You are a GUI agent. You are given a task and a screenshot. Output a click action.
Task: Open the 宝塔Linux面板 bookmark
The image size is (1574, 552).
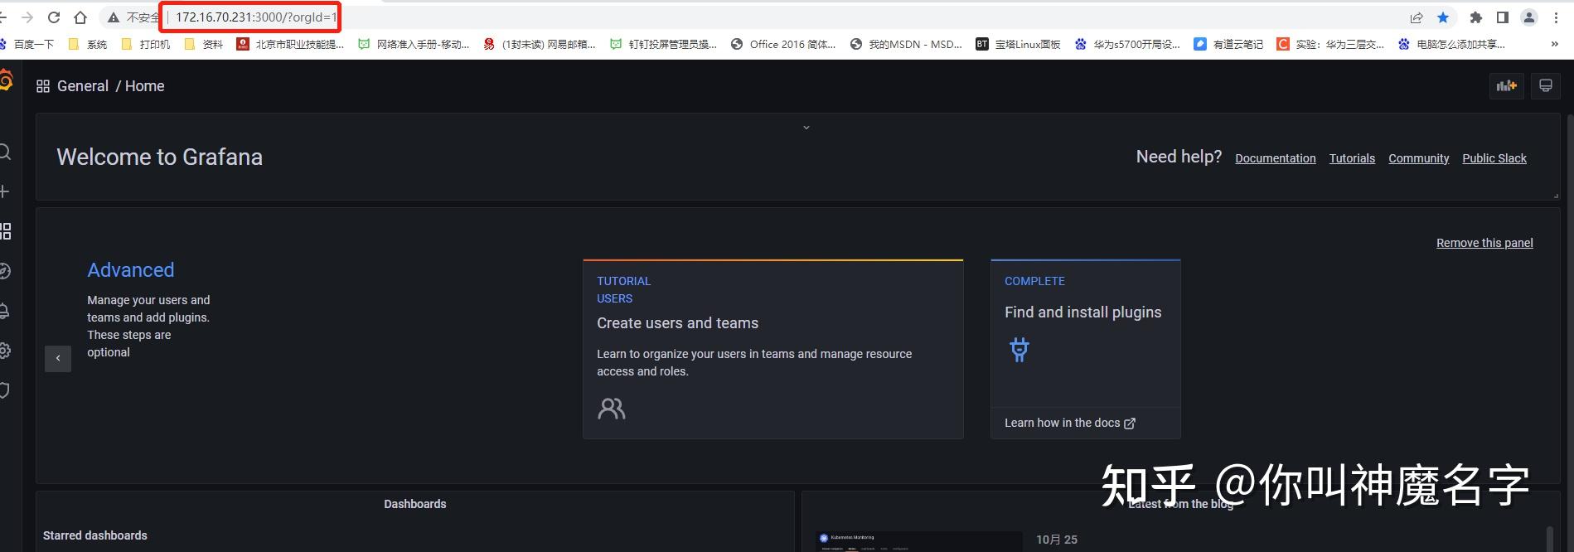(1018, 45)
